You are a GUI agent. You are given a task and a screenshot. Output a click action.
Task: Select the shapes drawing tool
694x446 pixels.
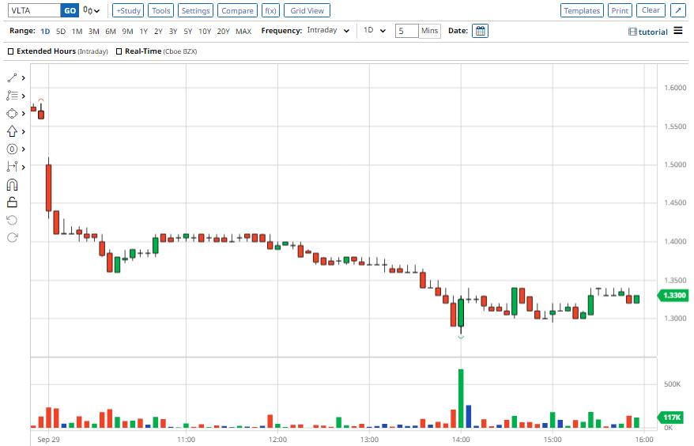click(x=12, y=113)
